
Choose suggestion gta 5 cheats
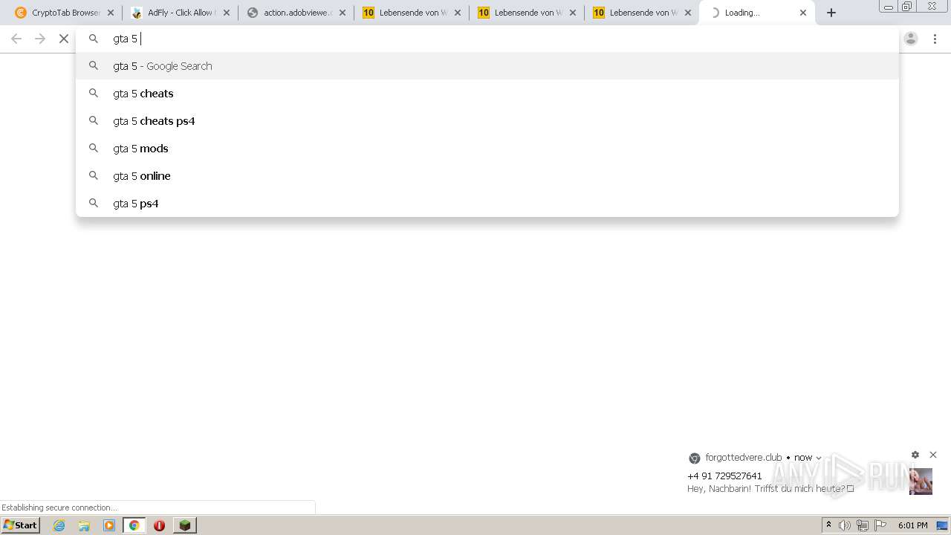(x=487, y=94)
